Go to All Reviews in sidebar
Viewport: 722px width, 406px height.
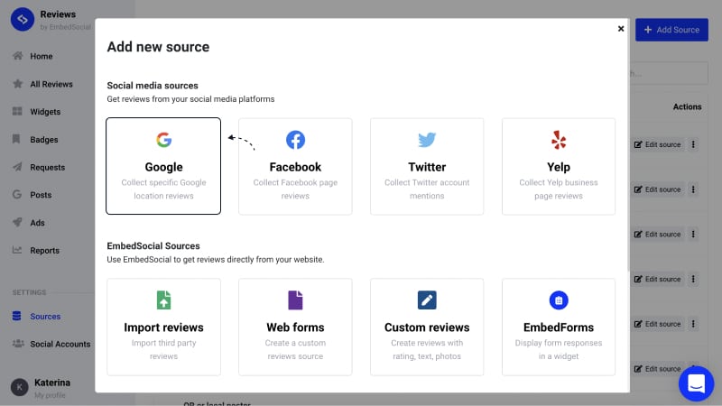51,84
